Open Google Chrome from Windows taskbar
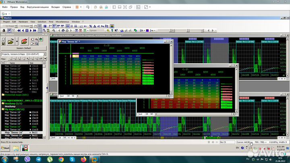Screen dimensions: 290x163 coord(61,159)
